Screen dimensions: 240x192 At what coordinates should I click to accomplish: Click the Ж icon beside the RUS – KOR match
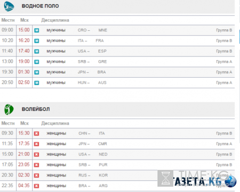click(x=37, y=176)
